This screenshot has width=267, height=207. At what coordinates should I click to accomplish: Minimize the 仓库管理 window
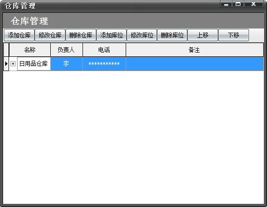226,4
